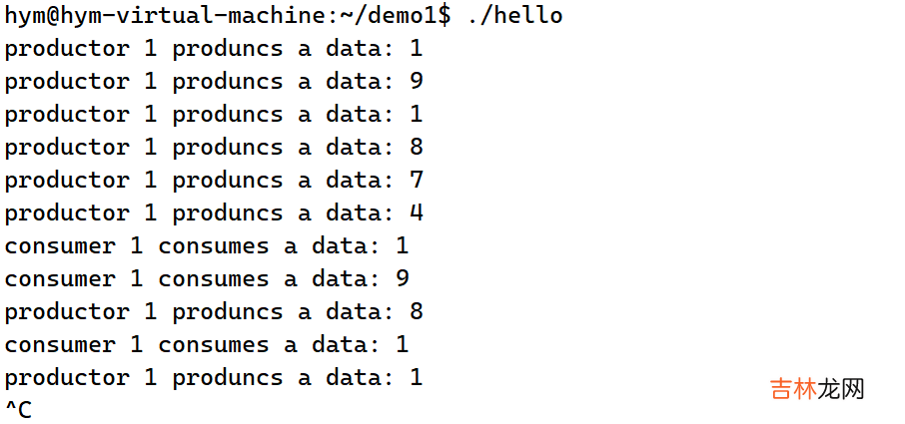905x424 pixels.
Task: Click the very first productor output line
Action: [x=214, y=49]
